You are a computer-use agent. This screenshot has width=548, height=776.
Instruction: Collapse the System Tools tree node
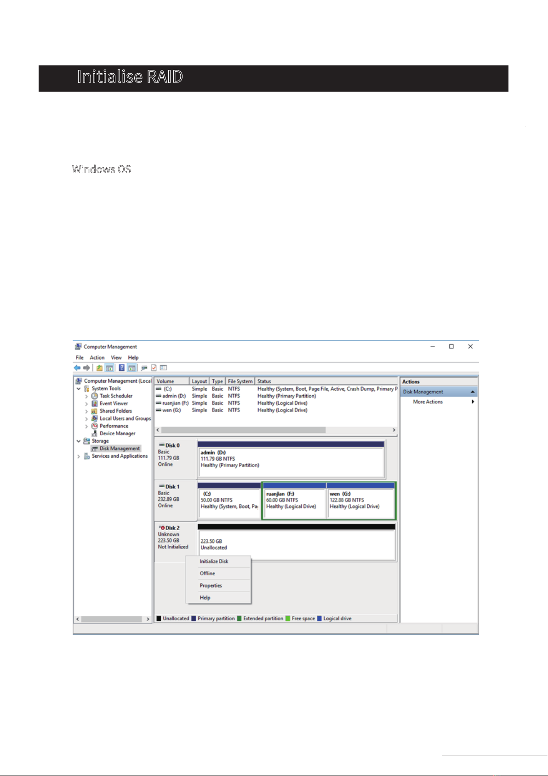[x=79, y=389]
